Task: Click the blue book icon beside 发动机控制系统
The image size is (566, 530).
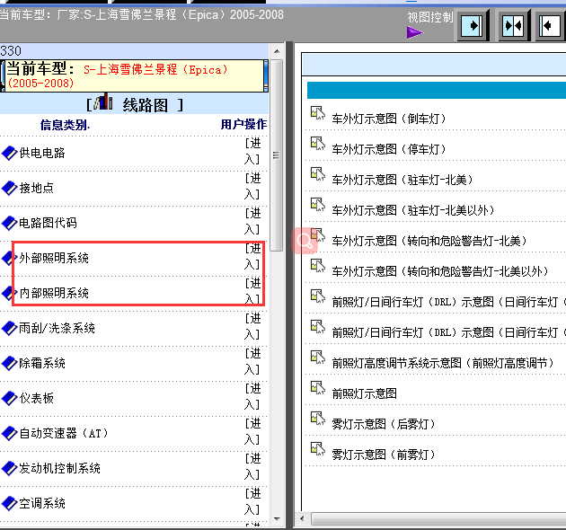Action: 9,468
